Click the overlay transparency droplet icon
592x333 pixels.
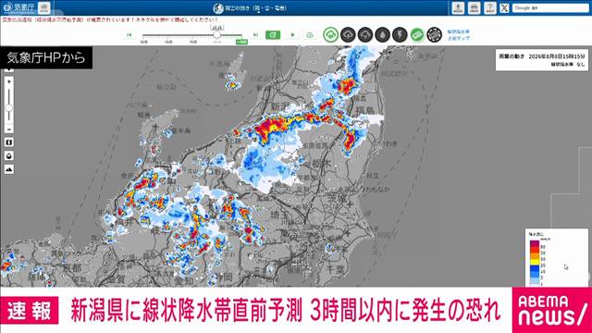pos(9,155)
